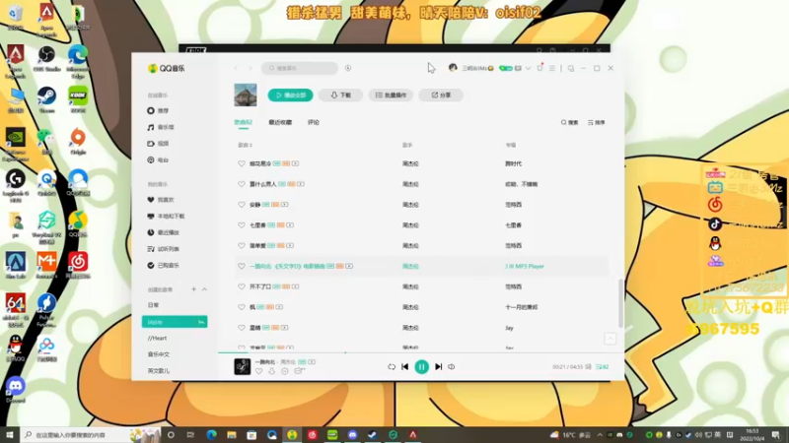Viewport: 789px width, 443px height.
Task: Click the back-to-top arrow button
Action: pyautogui.click(x=610, y=339)
